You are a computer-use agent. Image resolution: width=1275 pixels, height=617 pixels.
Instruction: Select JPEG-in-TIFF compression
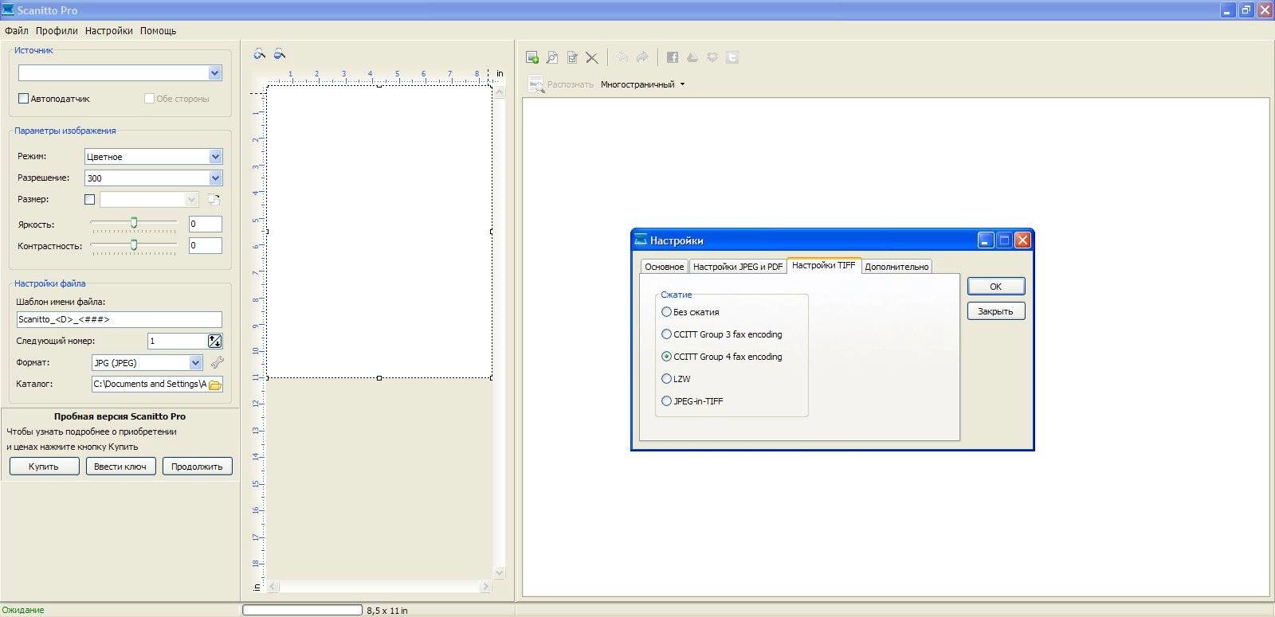coord(667,401)
